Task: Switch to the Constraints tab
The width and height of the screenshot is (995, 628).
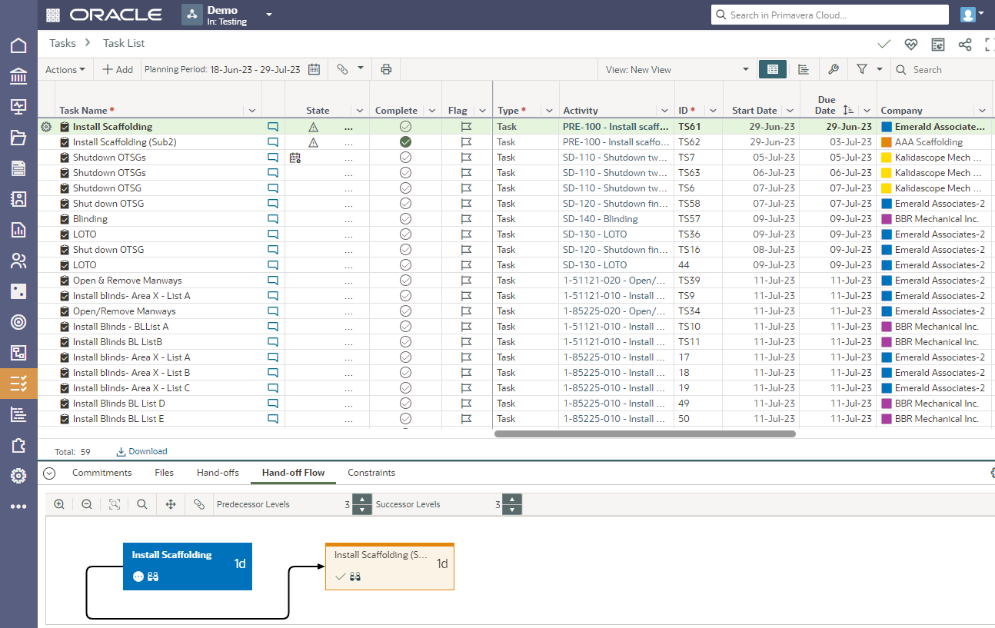Action: tap(371, 473)
